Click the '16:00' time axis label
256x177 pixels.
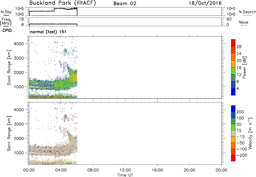point(157,170)
